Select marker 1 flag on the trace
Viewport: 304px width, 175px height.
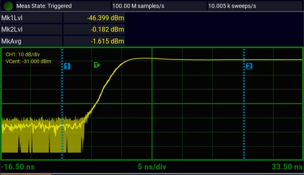point(68,66)
